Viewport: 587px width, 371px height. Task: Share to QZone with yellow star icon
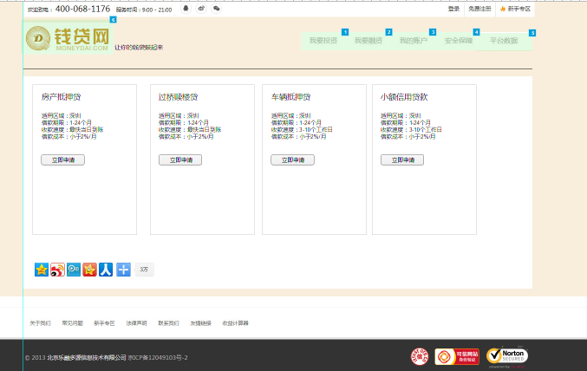point(42,270)
